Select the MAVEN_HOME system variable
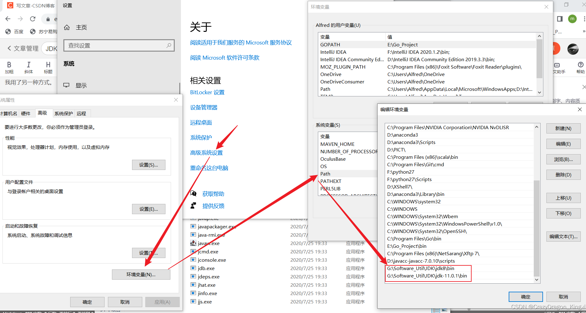 [x=348, y=144]
